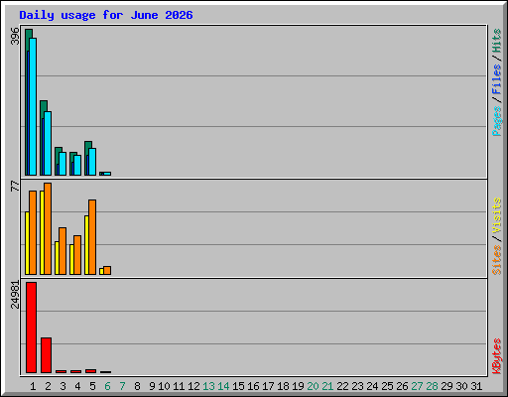Click the orange Sites bar for day 2
The image size is (508, 397).
point(48,228)
